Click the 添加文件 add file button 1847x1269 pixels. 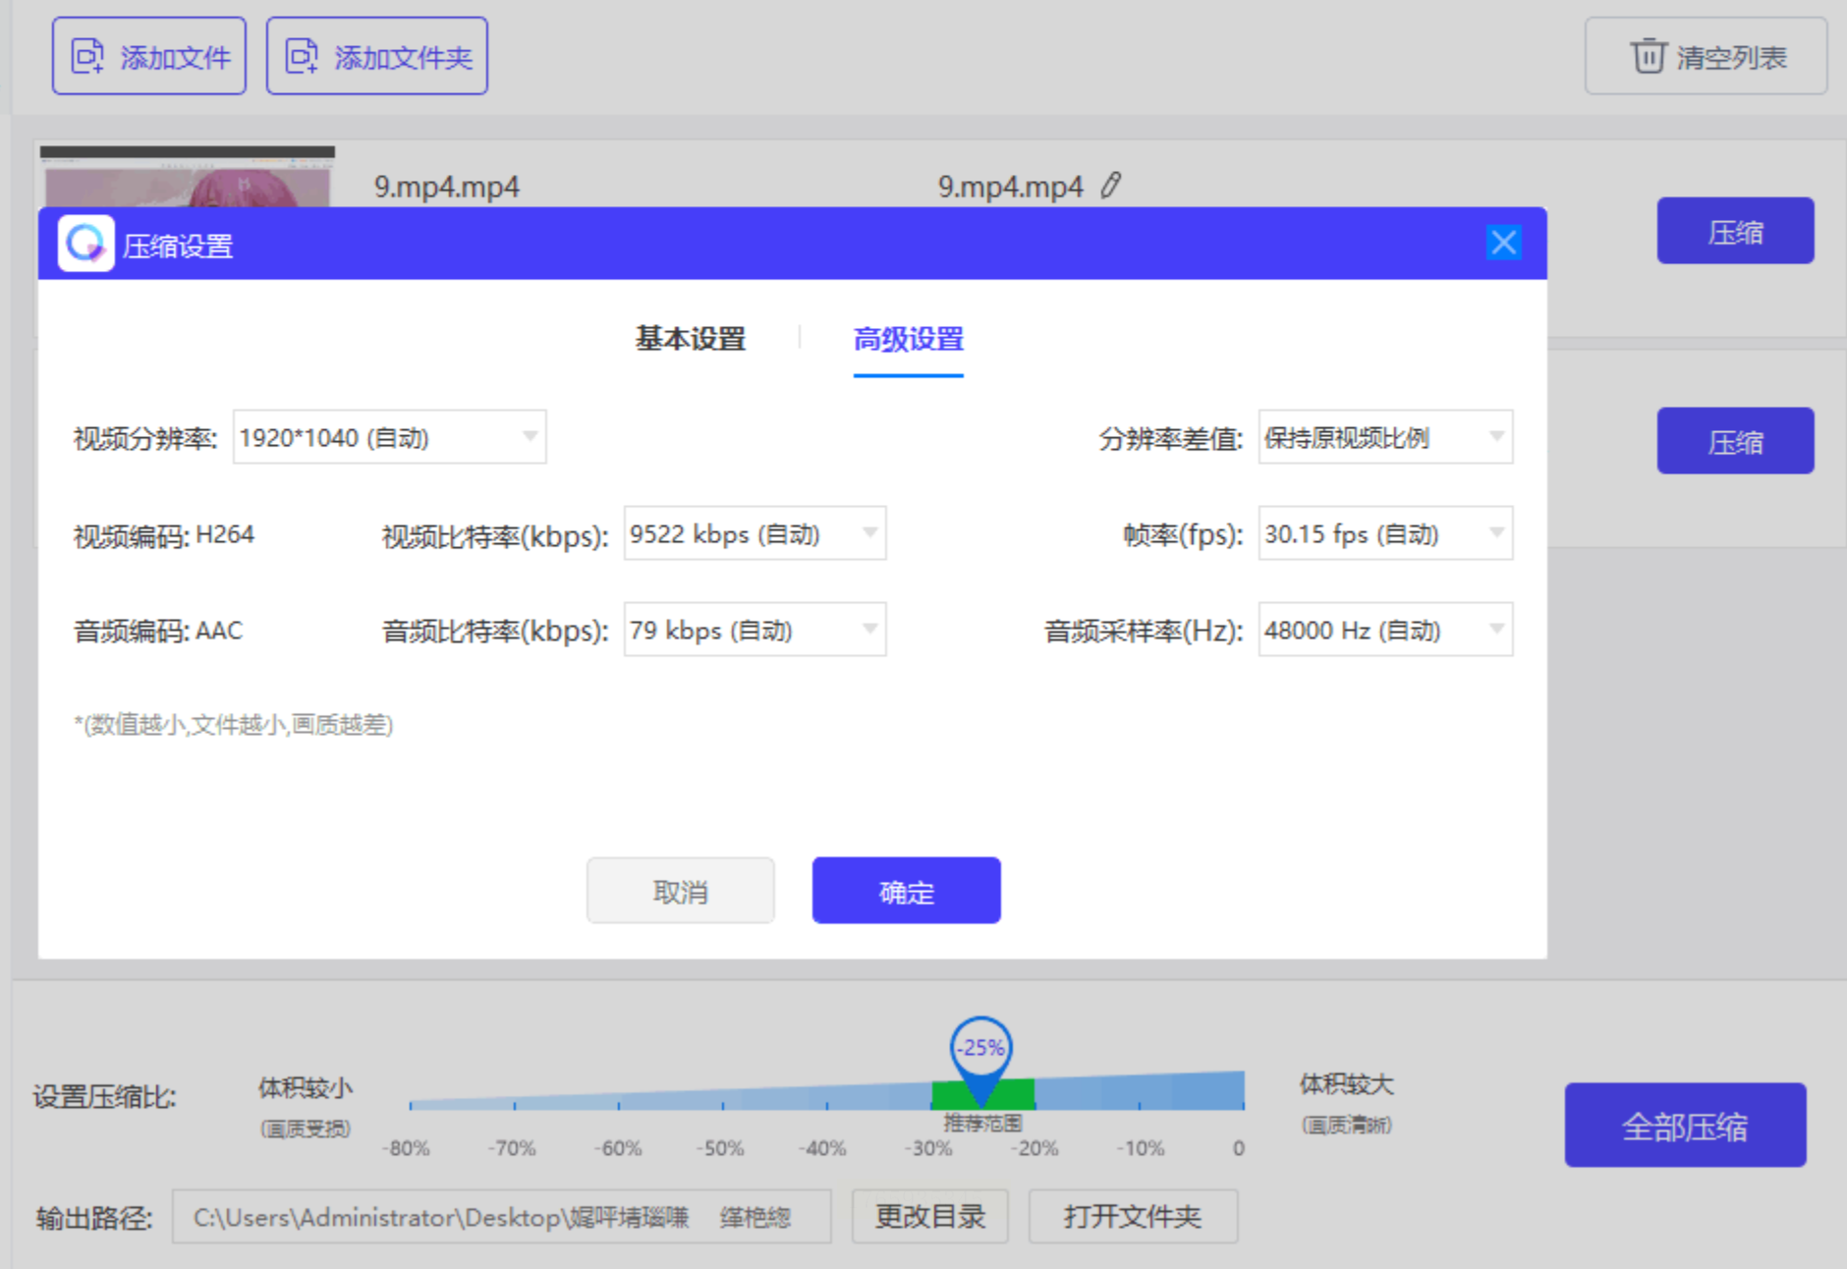(149, 56)
